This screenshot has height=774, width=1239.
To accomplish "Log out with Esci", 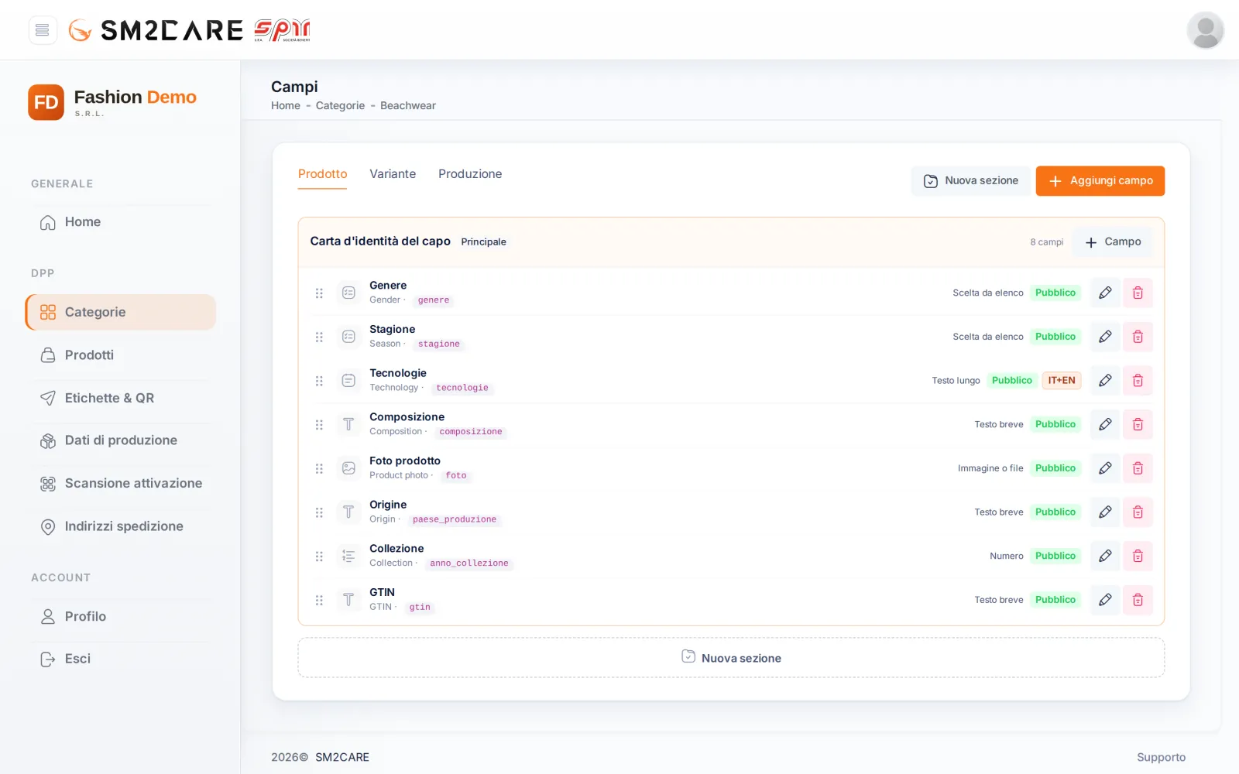I will tap(121, 659).
